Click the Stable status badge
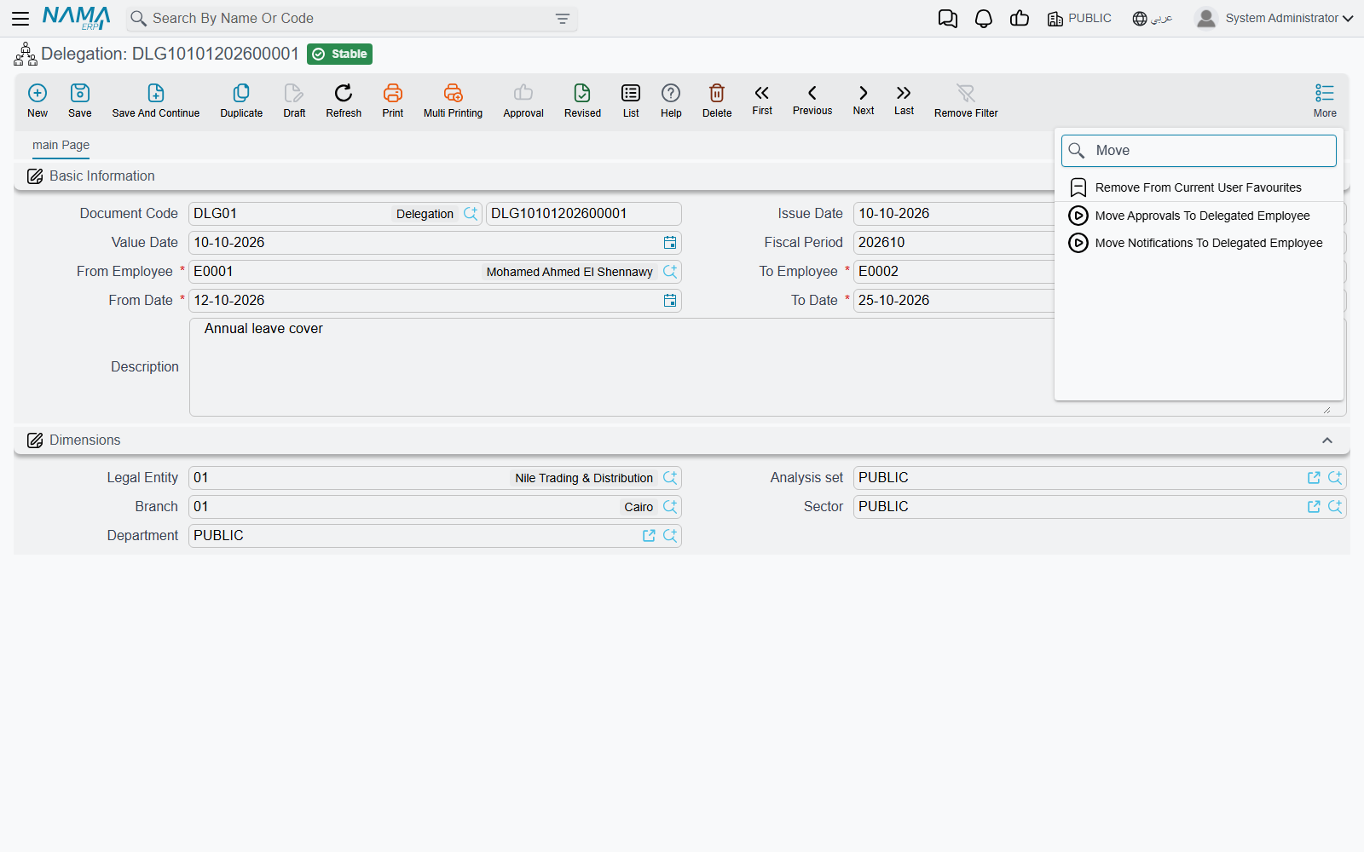Image resolution: width=1364 pixels, height=852 pixels. (x=339, y=55)
